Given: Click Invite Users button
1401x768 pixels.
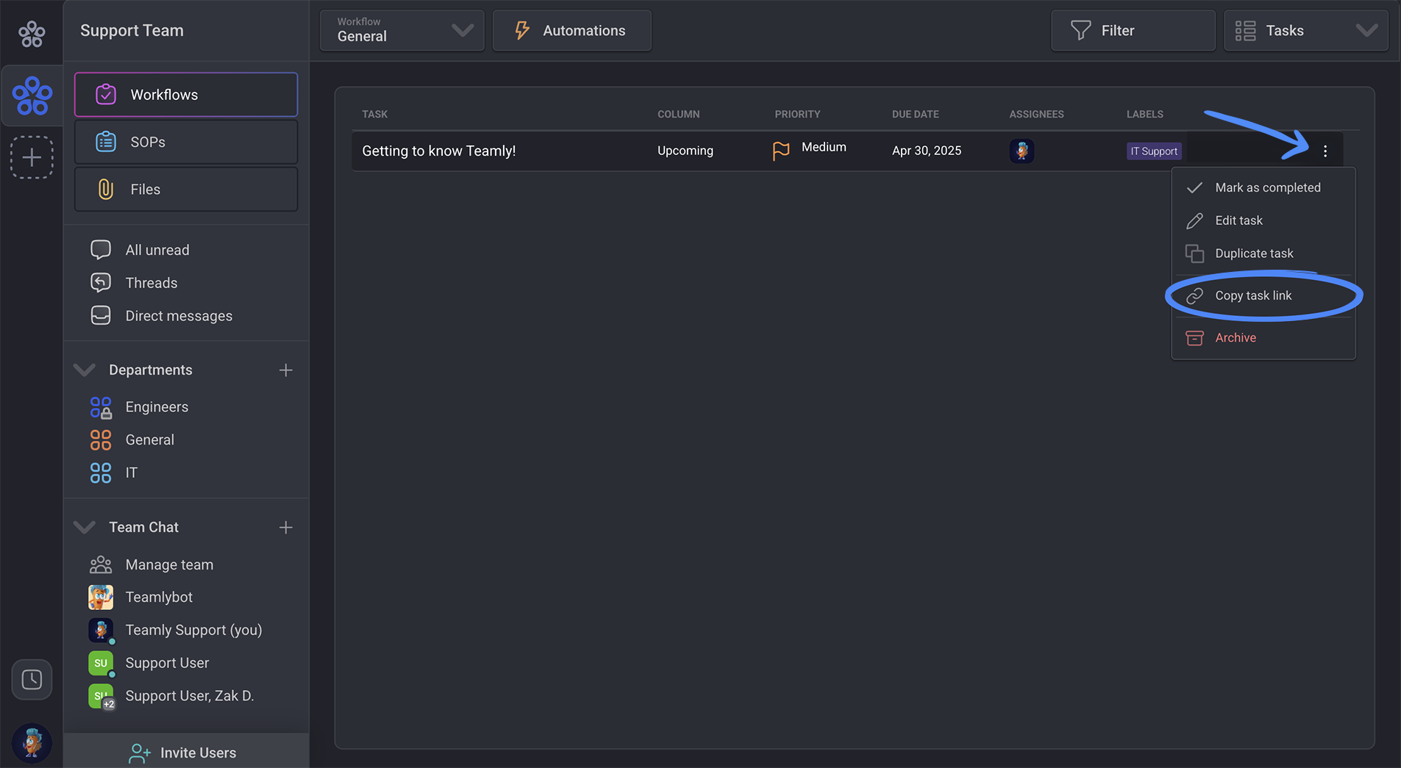Looking at the screenshot, I should 186,752.
